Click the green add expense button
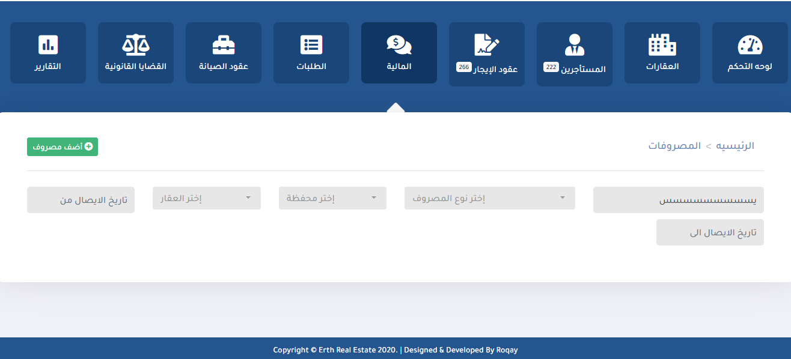This screenshot has width=791, height=359. click(63, 146)
